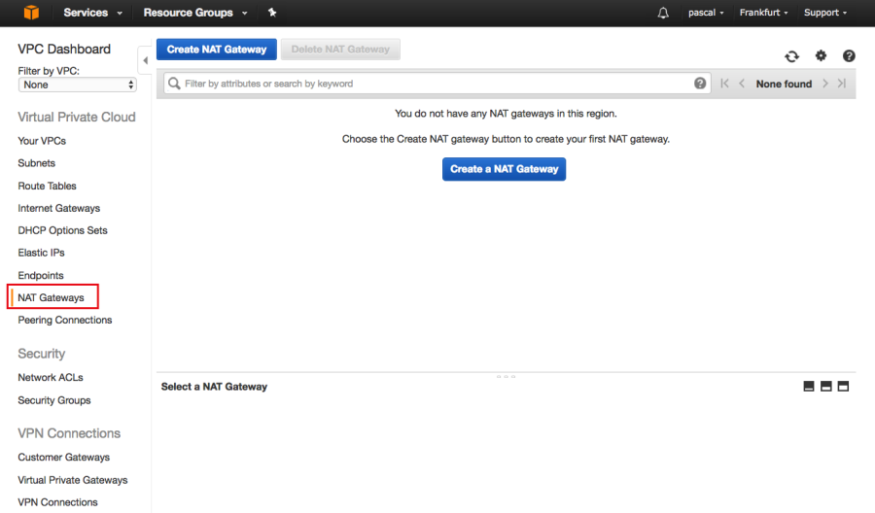
Task: Click the filter by attributes search field
Action: pyautogui.click(x=428, y=84)
